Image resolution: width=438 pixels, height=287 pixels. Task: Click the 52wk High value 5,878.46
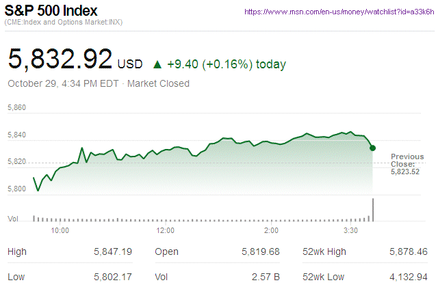coord(409,252)
